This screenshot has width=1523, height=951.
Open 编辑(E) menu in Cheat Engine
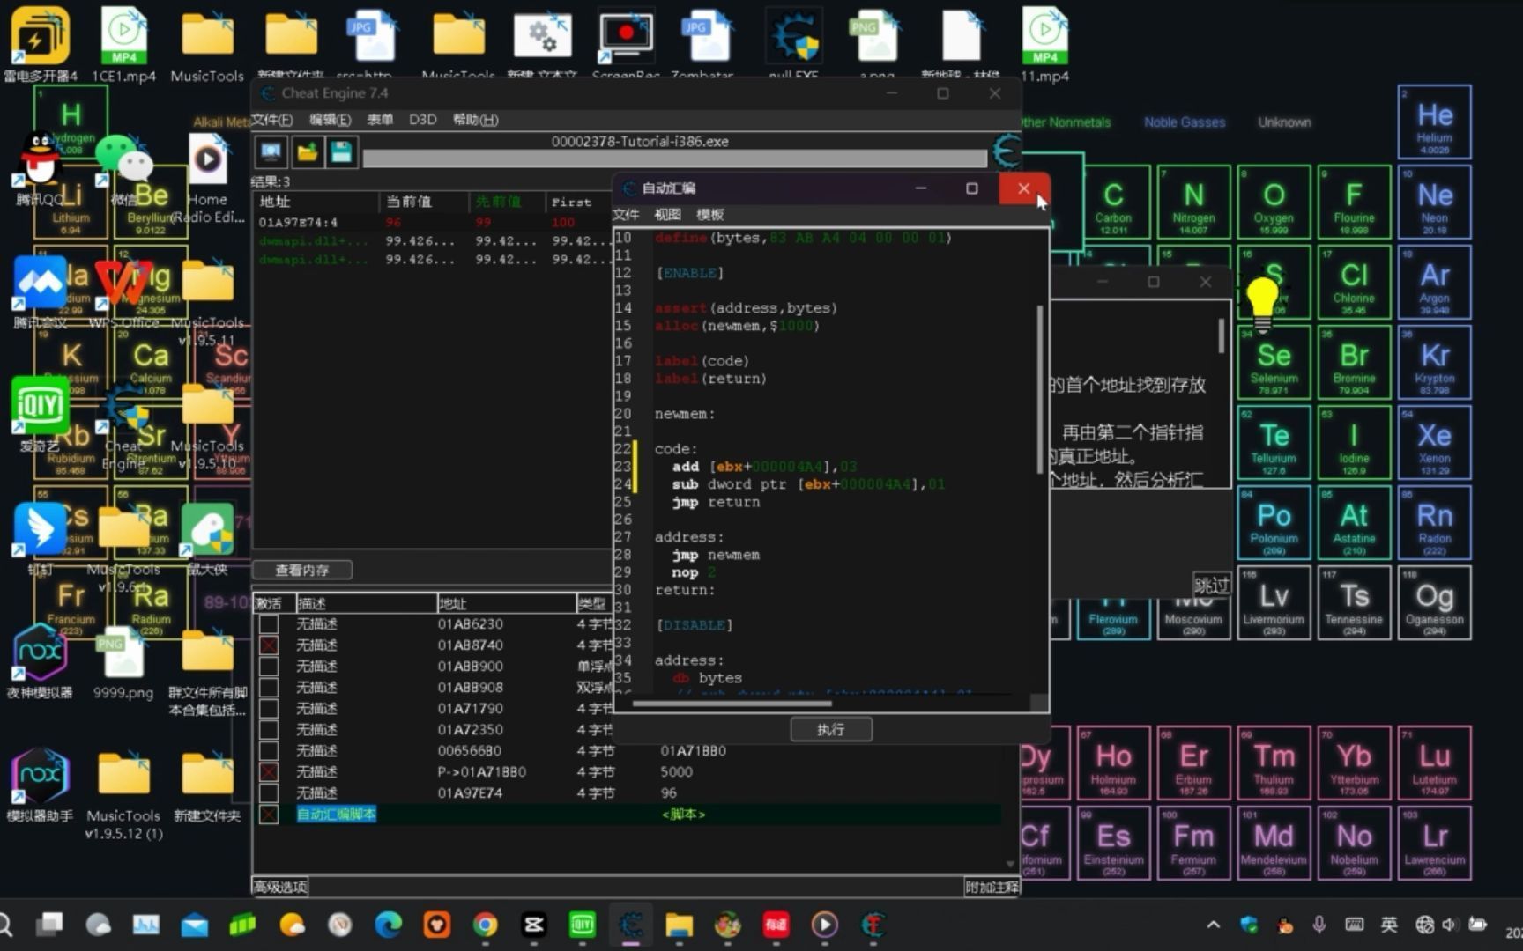click(331, 120)
